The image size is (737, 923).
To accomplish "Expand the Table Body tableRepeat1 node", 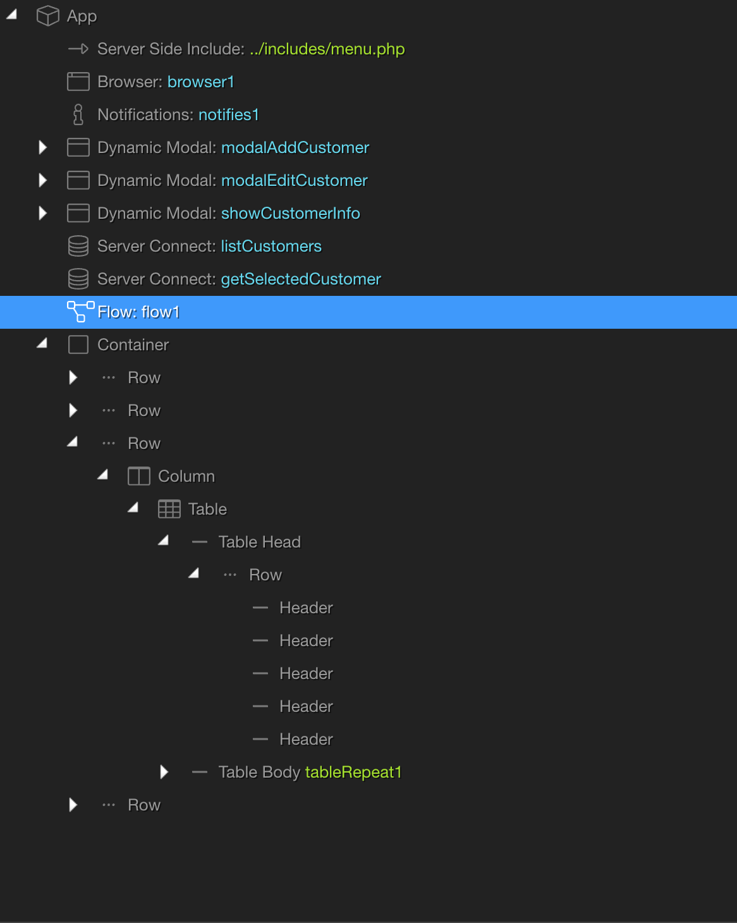I will tap(164, 772).
